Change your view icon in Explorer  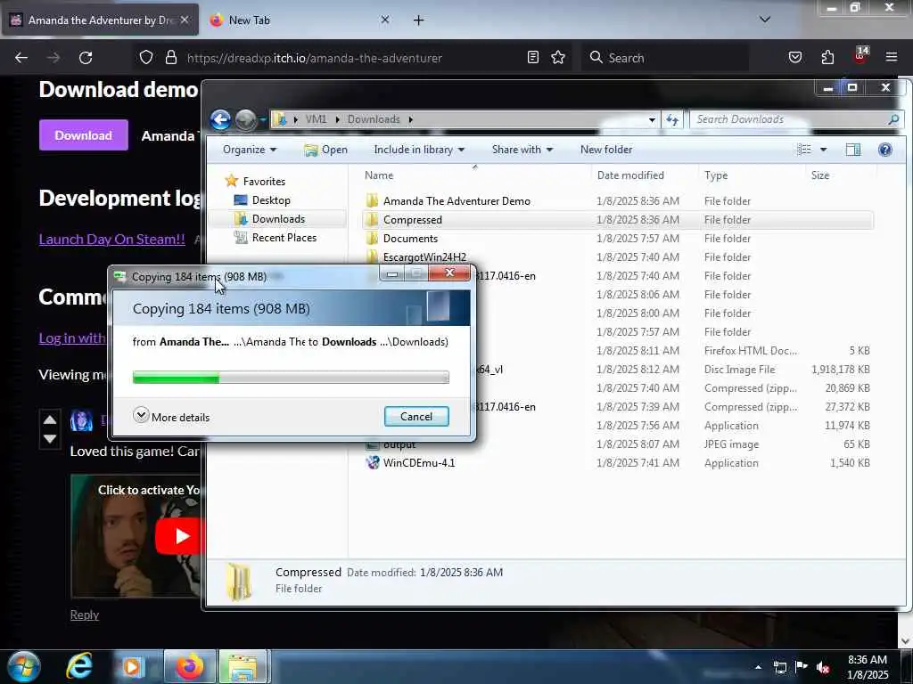coord(804,150)
